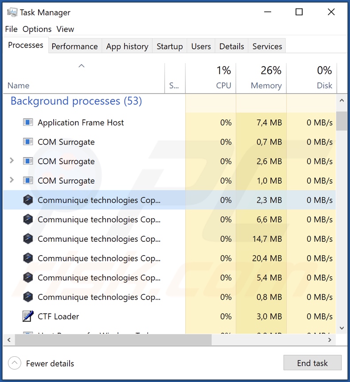350x382 pixels.
Task: Click Communique icon in the 6,6 MB row
Action: tap(28, 219)
